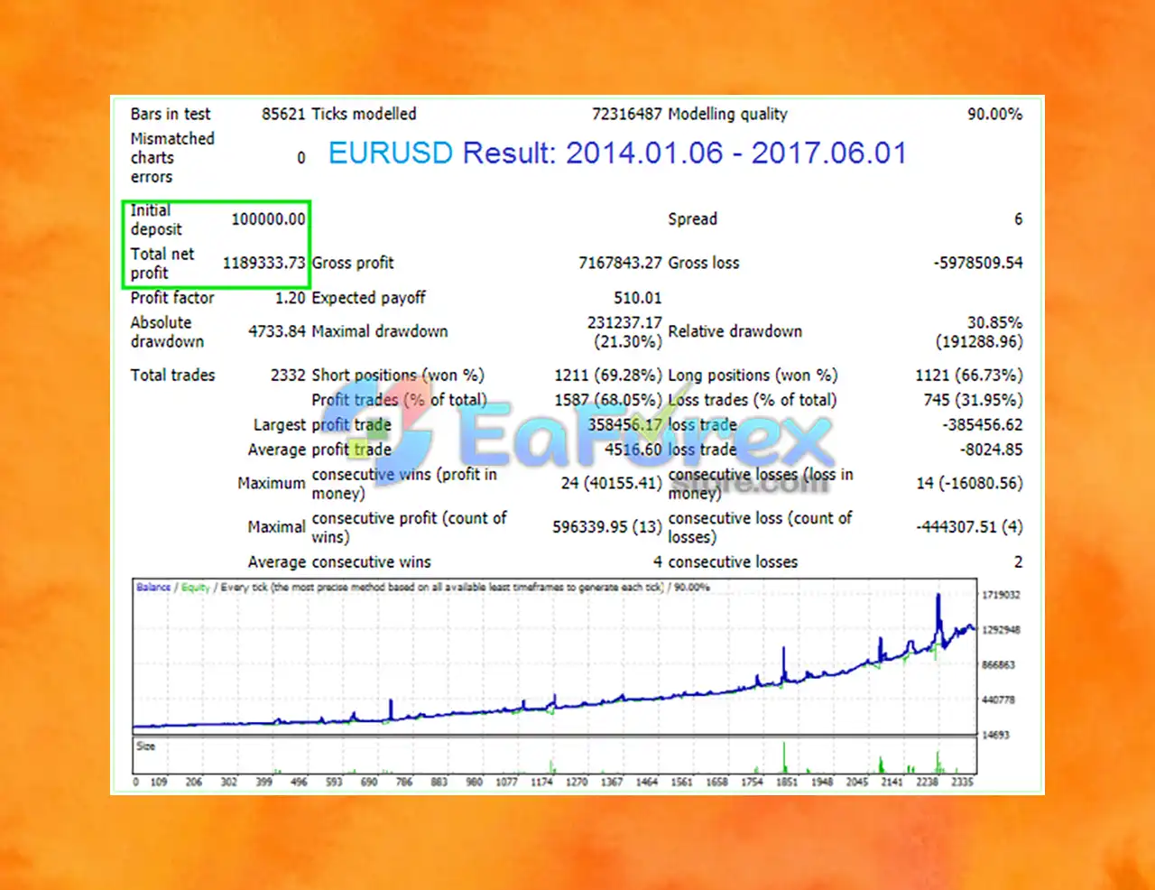
Task: Select the 85621 bars value
Action: [x=283, y=114]
